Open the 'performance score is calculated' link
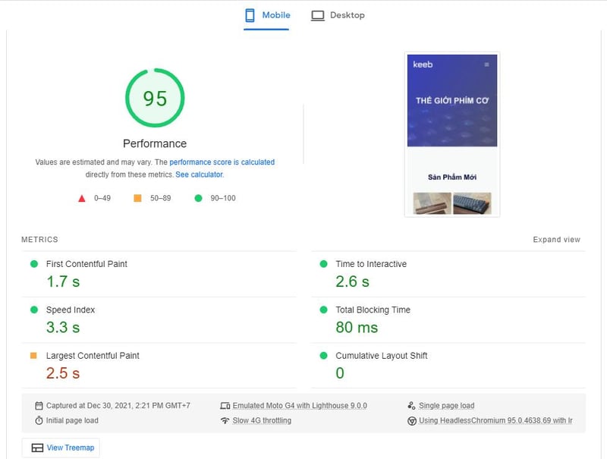 pyautogui.click(x=222, y=162)
